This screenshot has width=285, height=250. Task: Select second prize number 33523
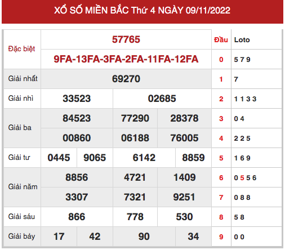coord(77,99)
